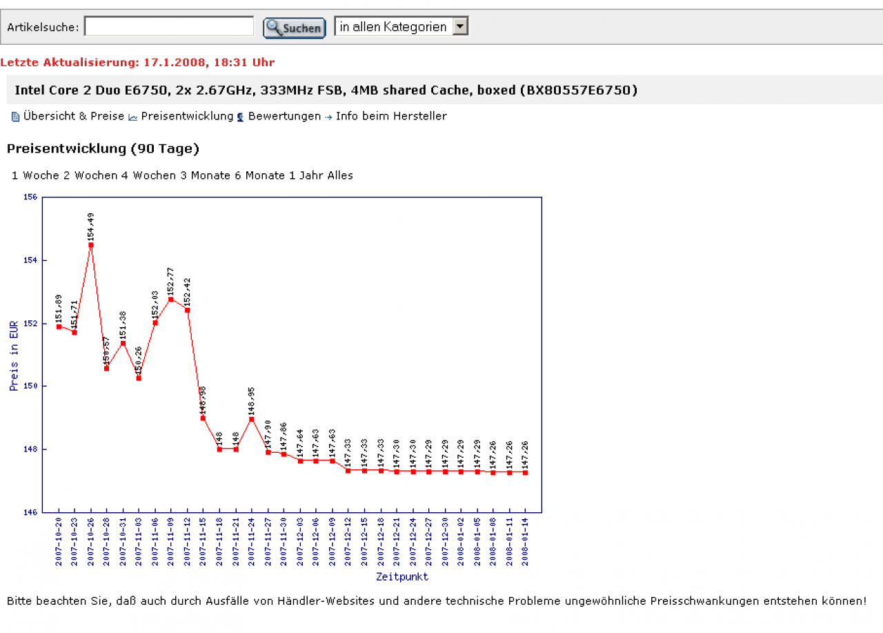Click the 152,42 data point marker
Viewport: 883px width, 633px height.
tap(187, 310)
